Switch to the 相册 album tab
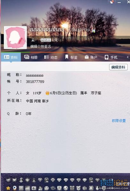 [31, 57]
